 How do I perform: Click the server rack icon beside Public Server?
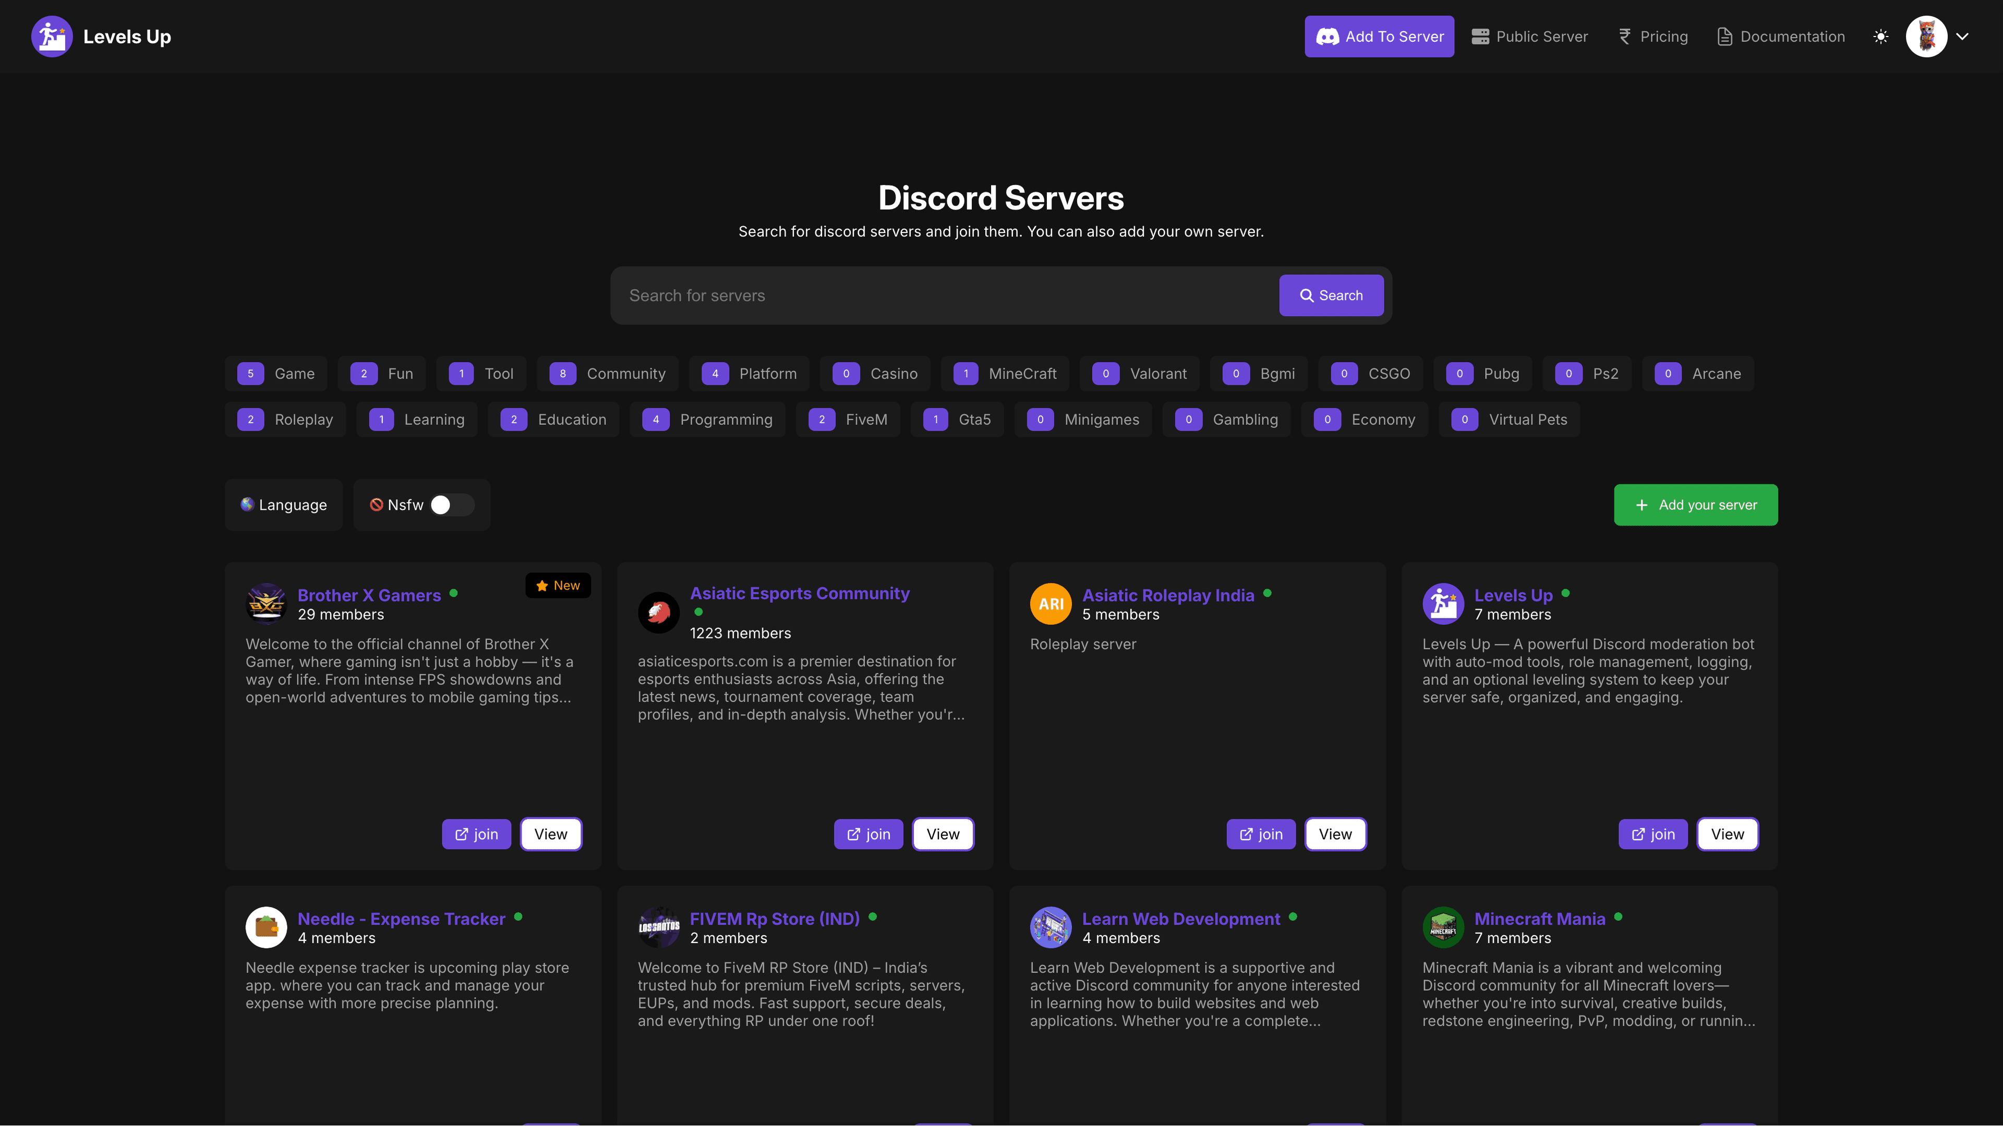coord(1480,36)
